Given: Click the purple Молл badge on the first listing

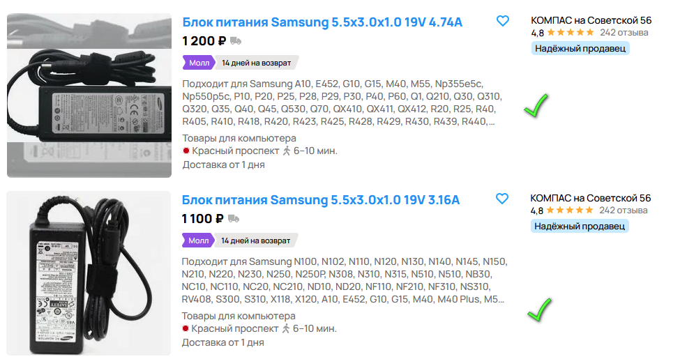Looking at the screenshot, I should pos(199,63).
